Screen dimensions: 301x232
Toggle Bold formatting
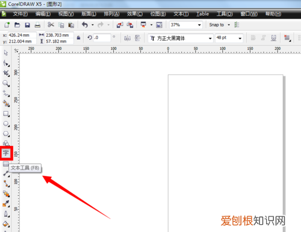click(253, 38)
